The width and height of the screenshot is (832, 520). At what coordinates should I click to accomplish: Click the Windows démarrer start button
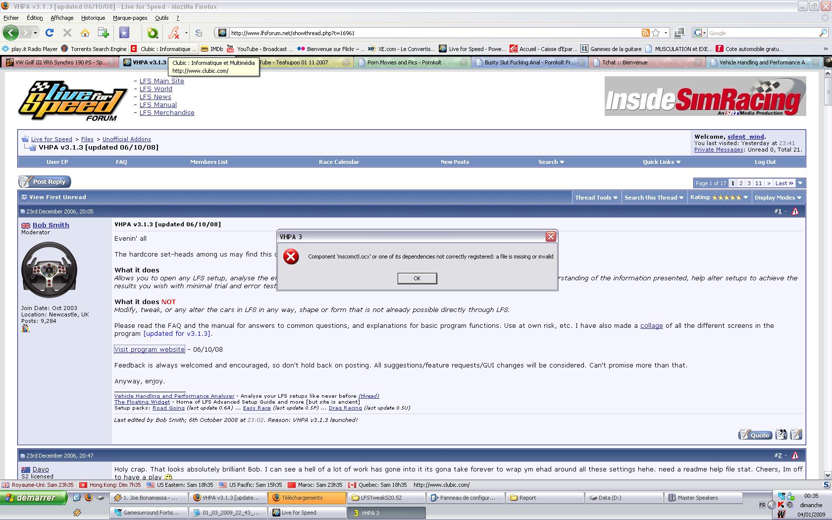[34, 498]
